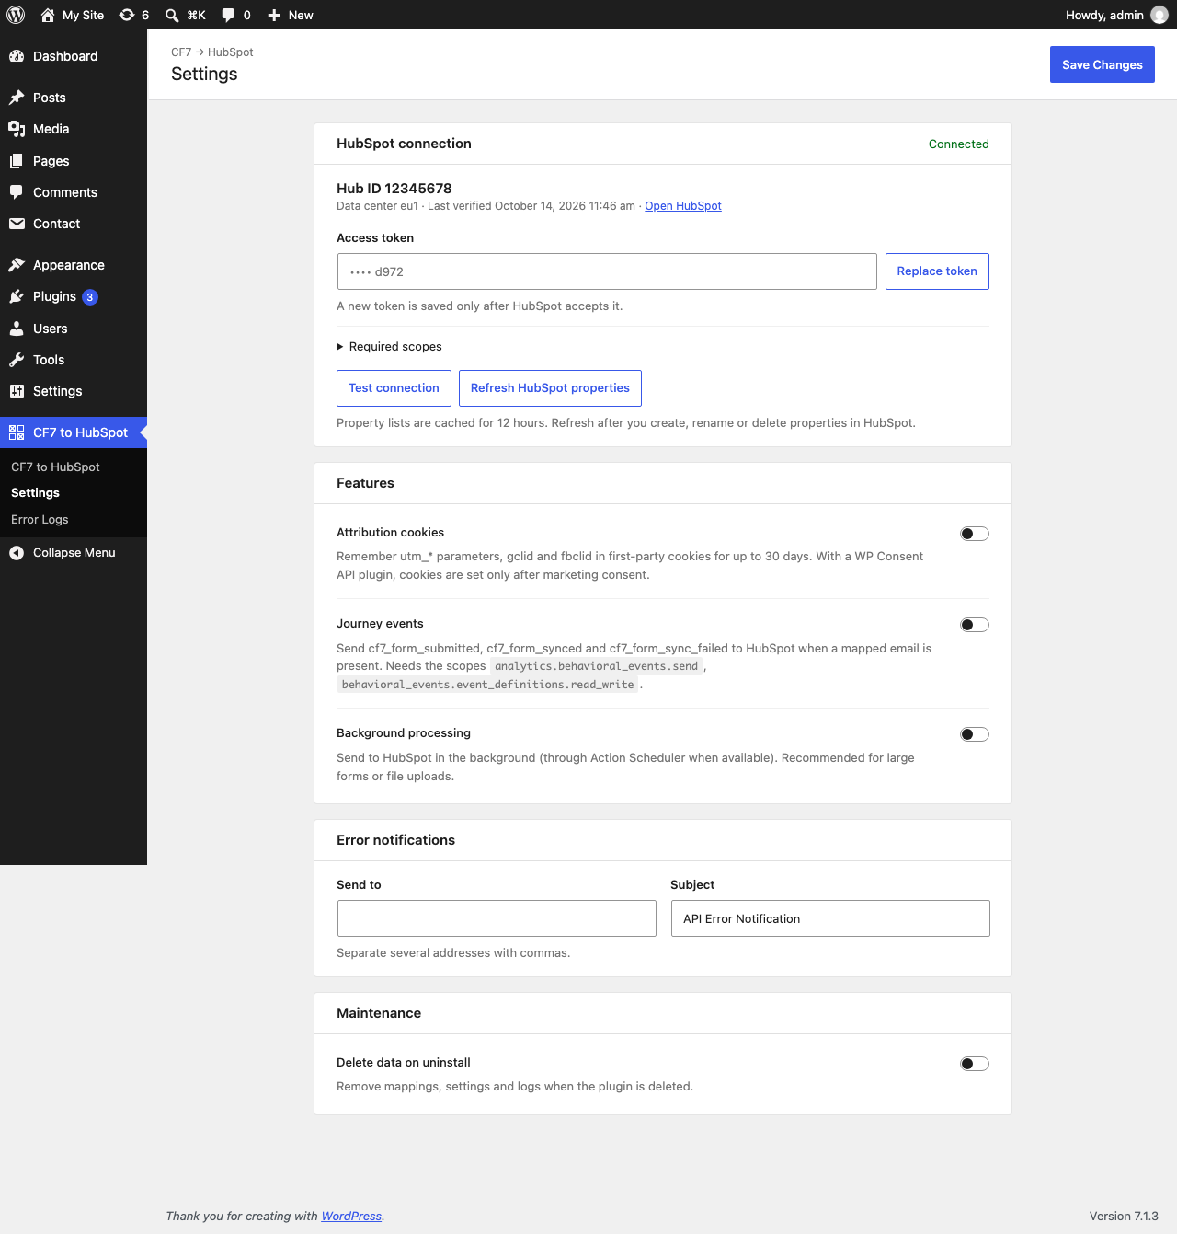Image resolution: width=1177 pixels, height=1234 pixels.
Task: Click the green Connected status text
Action: click(959, 144)
